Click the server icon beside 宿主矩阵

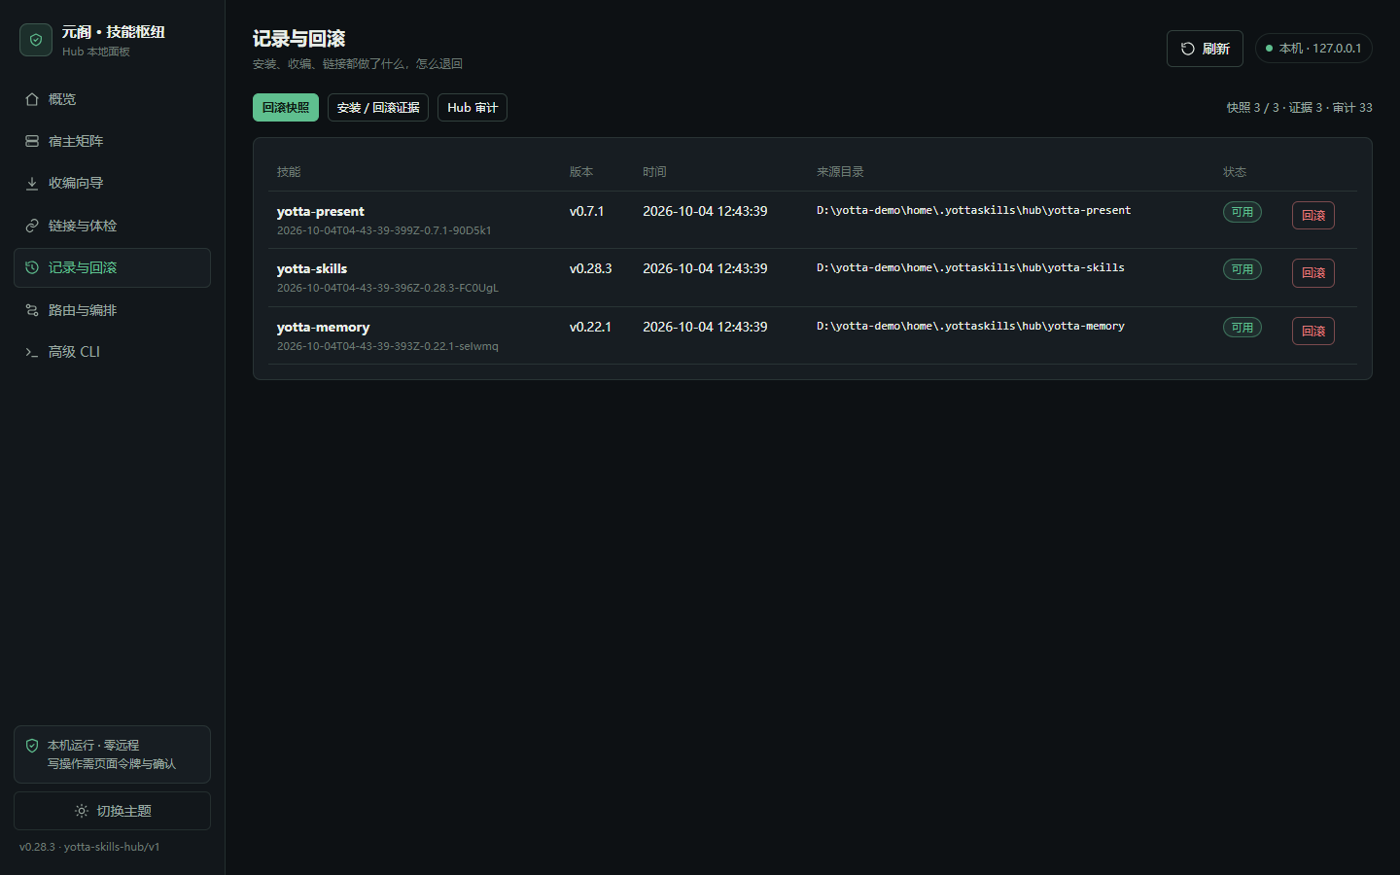click(x=32, y=141)
